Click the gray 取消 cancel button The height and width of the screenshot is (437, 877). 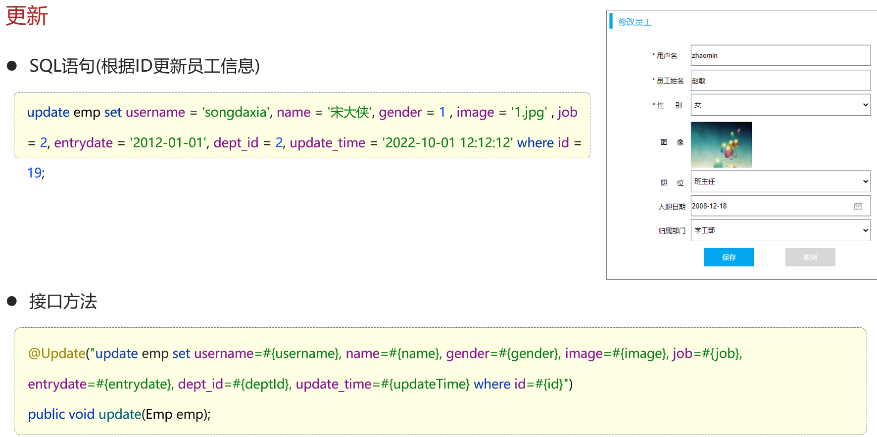tap(810, 257)
